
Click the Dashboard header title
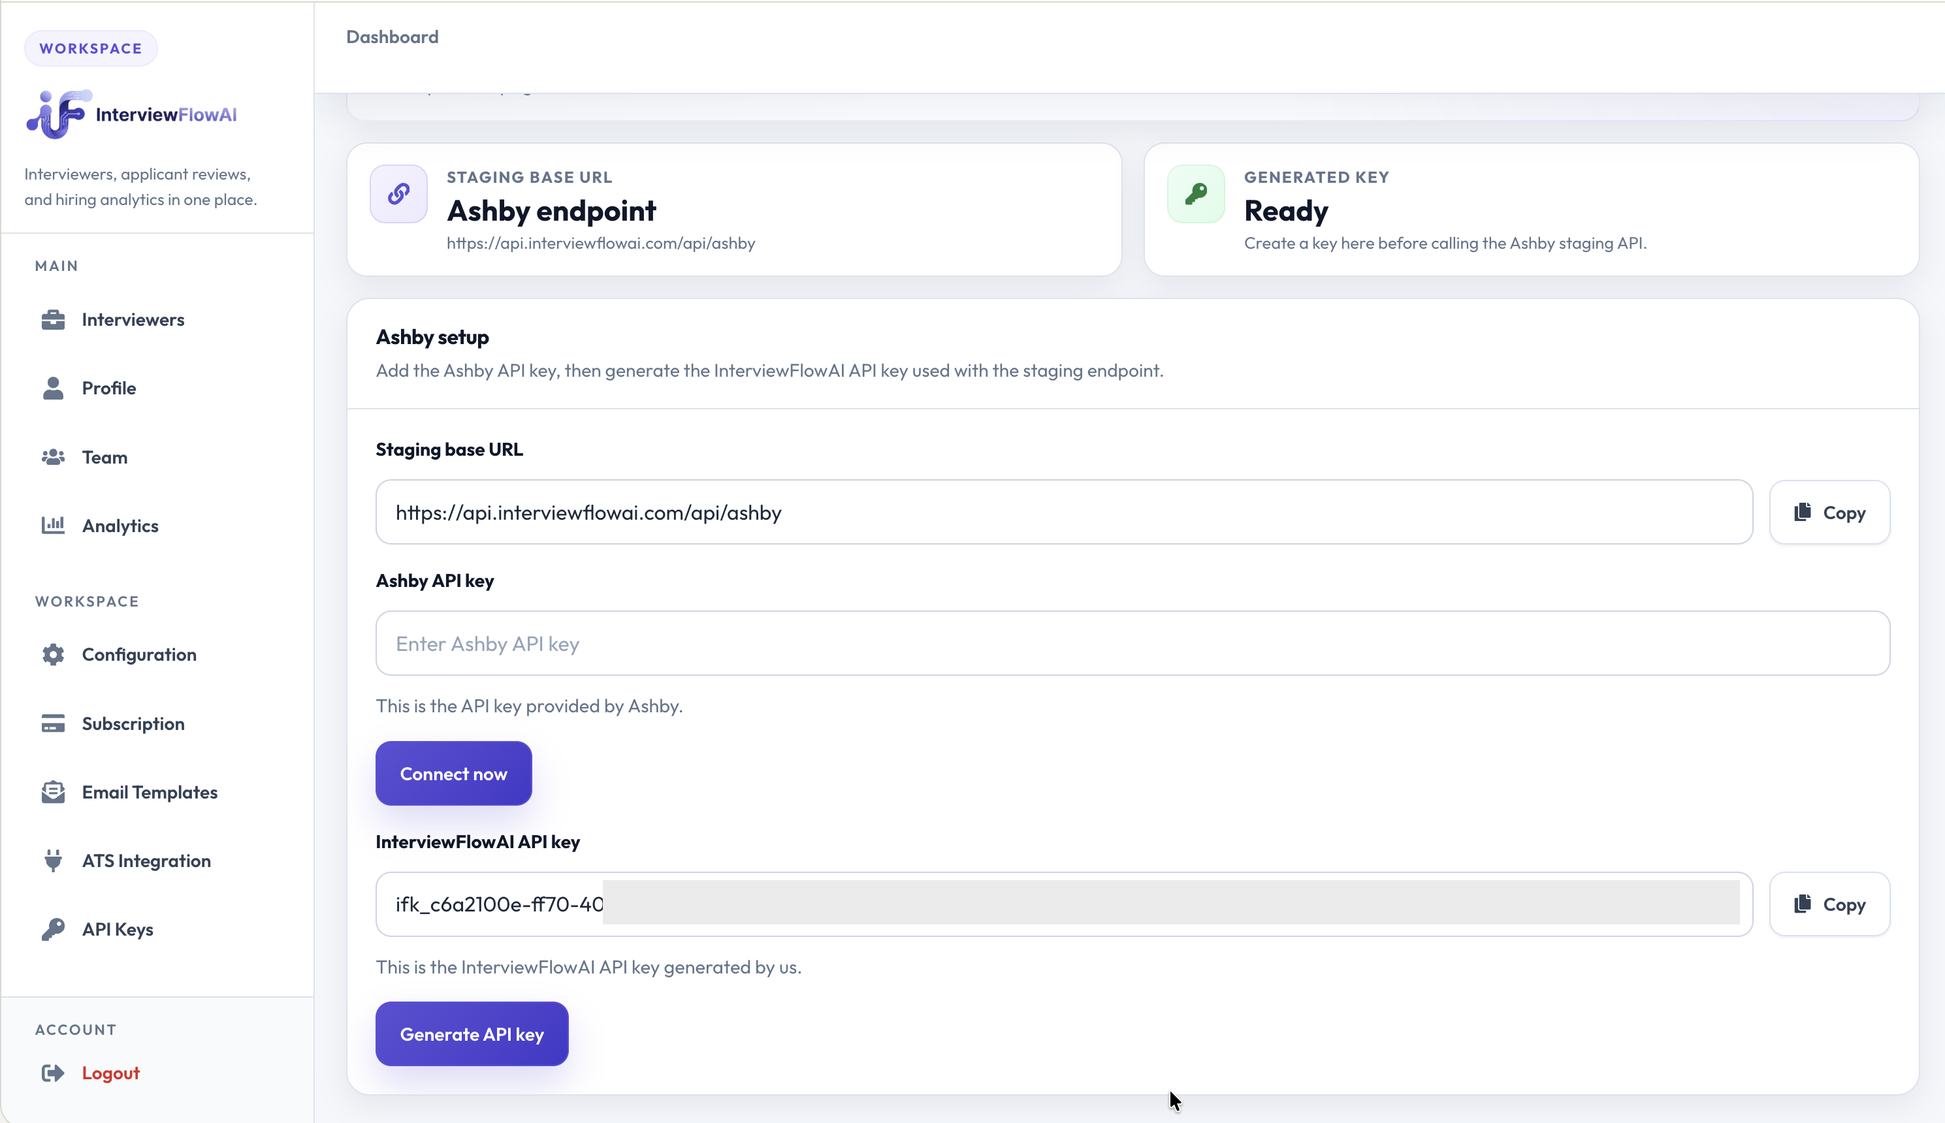click(392, 37)
